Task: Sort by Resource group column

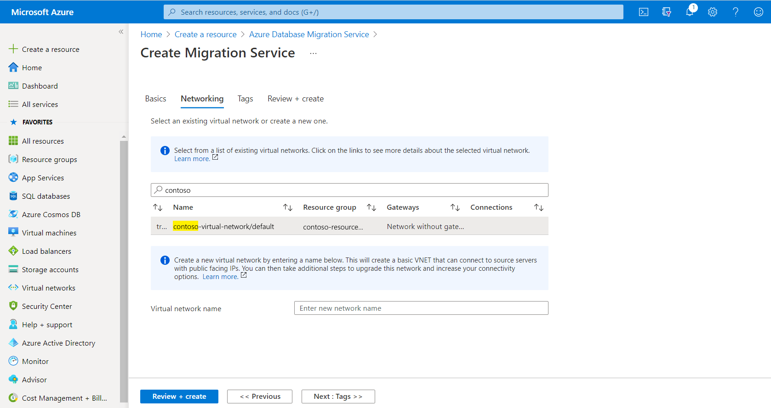Action: pyautogui.click(x=371, y=207)
